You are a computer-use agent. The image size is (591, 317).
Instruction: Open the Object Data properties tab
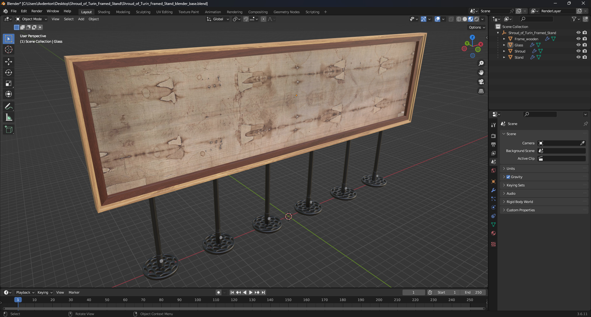tap(493, 225)
